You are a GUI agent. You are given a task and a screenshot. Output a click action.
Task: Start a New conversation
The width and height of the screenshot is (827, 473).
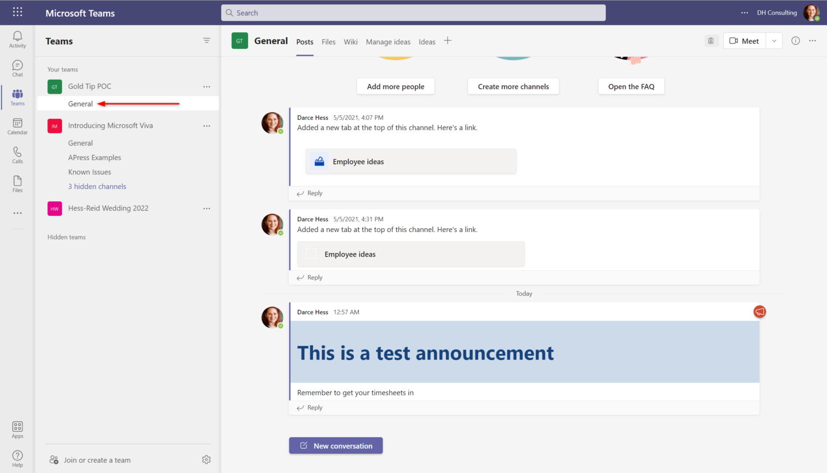tap(335, 446)
